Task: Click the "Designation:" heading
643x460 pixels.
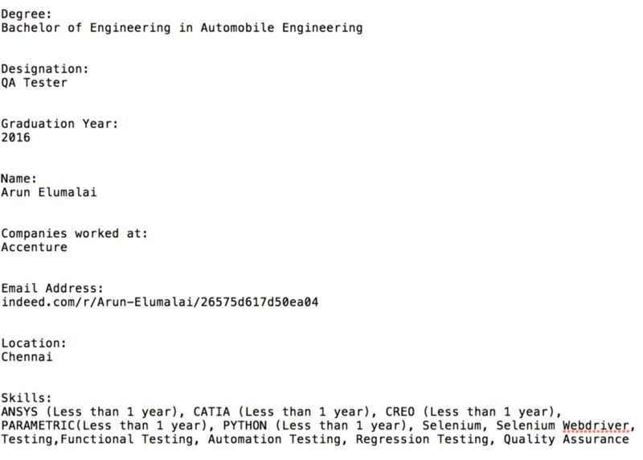Action: coord(45,69)
